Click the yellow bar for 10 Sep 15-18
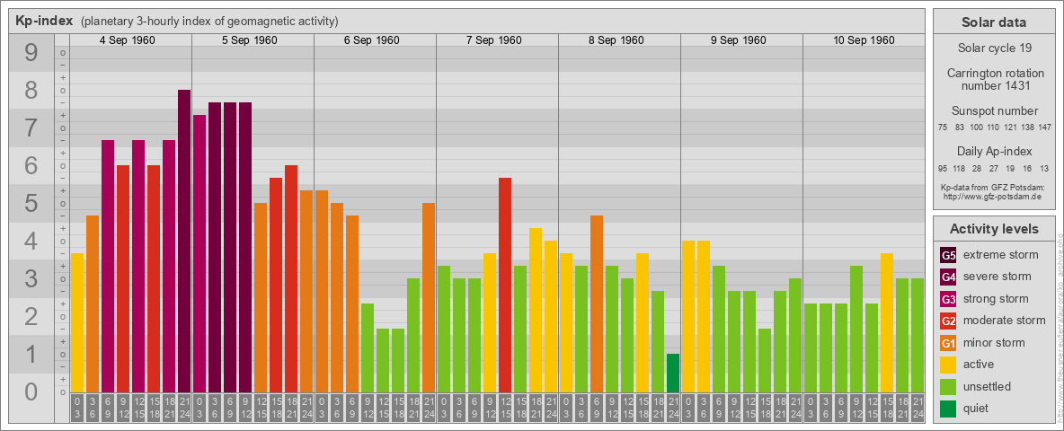 point(886,322)
